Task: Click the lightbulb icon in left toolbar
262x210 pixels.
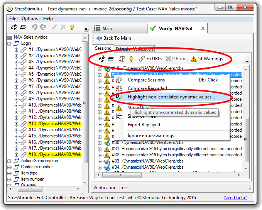Action: [72, 27]
